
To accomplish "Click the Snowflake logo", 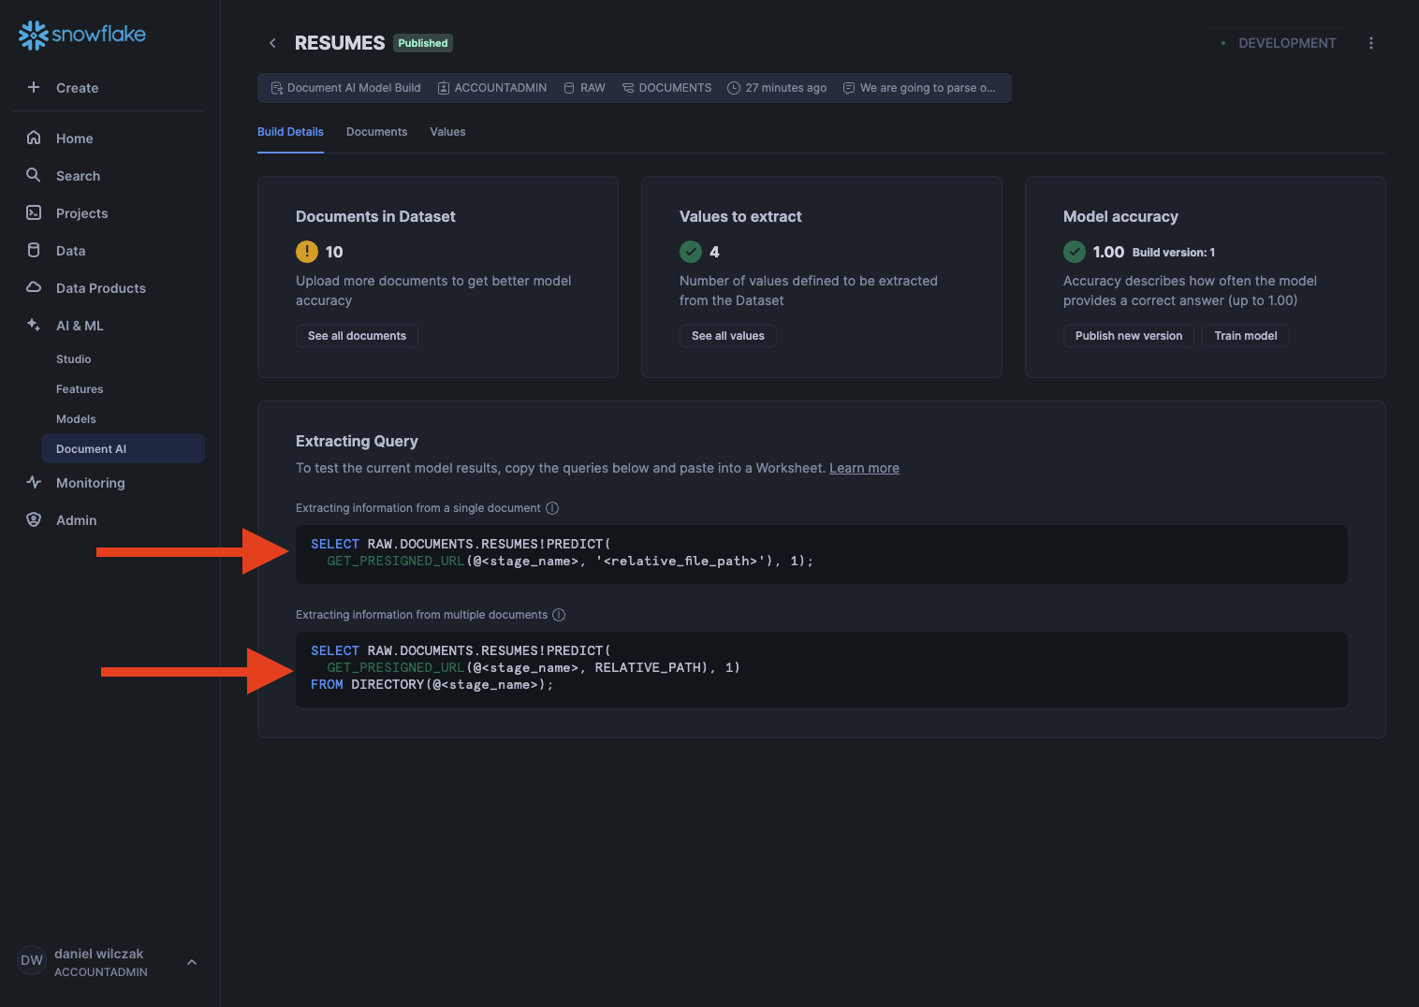I will (x=82, y=35).
